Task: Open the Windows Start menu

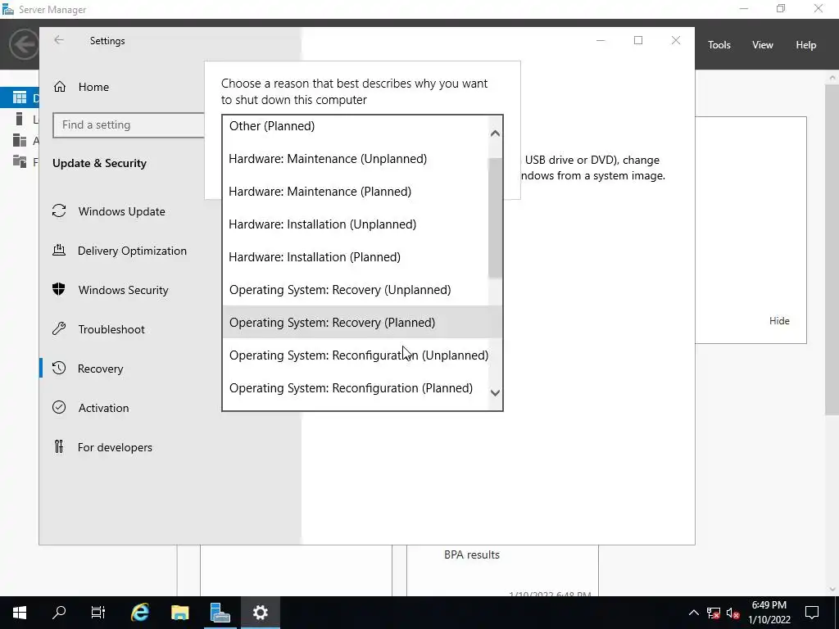Action: (20, 613)
